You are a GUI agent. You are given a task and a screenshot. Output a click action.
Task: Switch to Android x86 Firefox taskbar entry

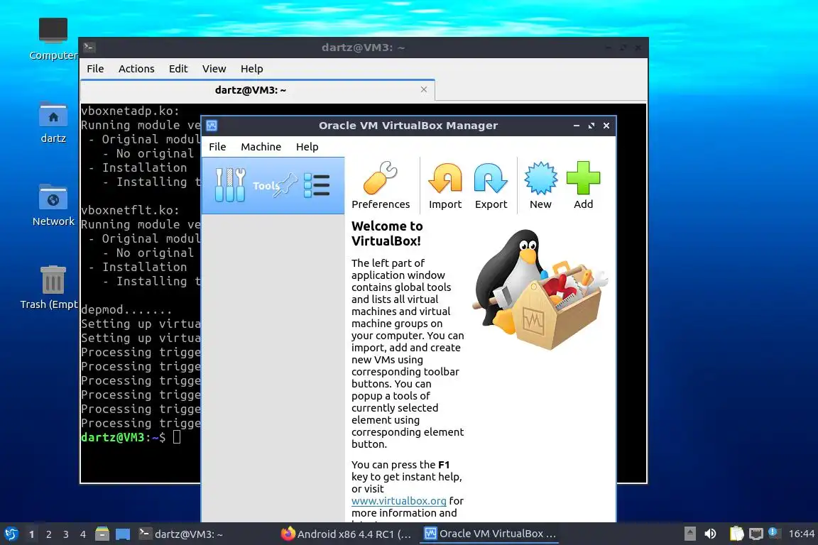[347, 534]
